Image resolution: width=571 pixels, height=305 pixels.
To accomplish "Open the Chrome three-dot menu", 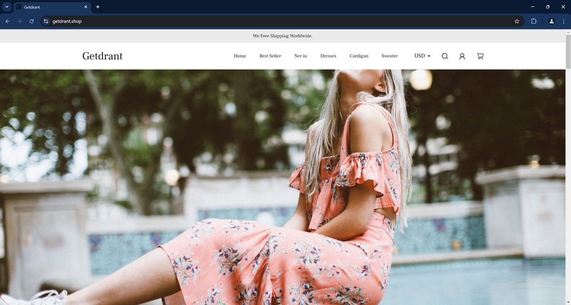I will pos(563,21).
